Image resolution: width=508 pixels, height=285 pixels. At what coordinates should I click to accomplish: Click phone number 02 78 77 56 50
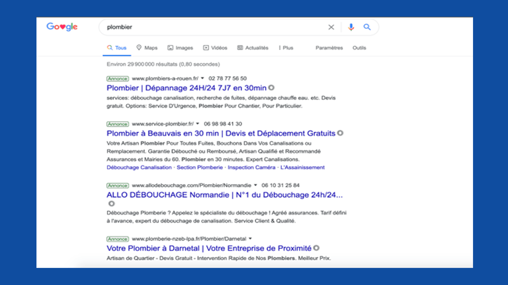coord(228,78)
